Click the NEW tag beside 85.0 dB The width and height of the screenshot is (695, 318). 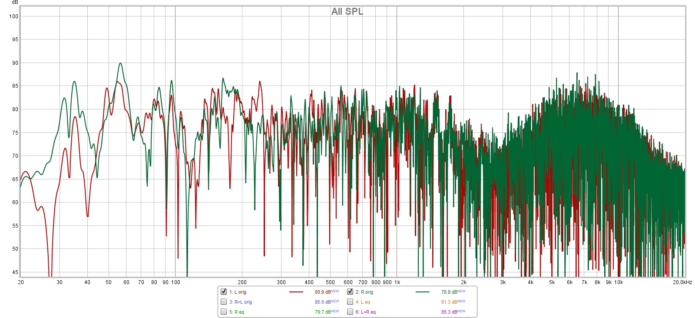335,301
